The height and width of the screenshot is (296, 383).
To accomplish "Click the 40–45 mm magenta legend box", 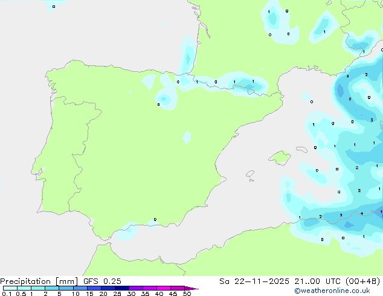I will [164, 288].
